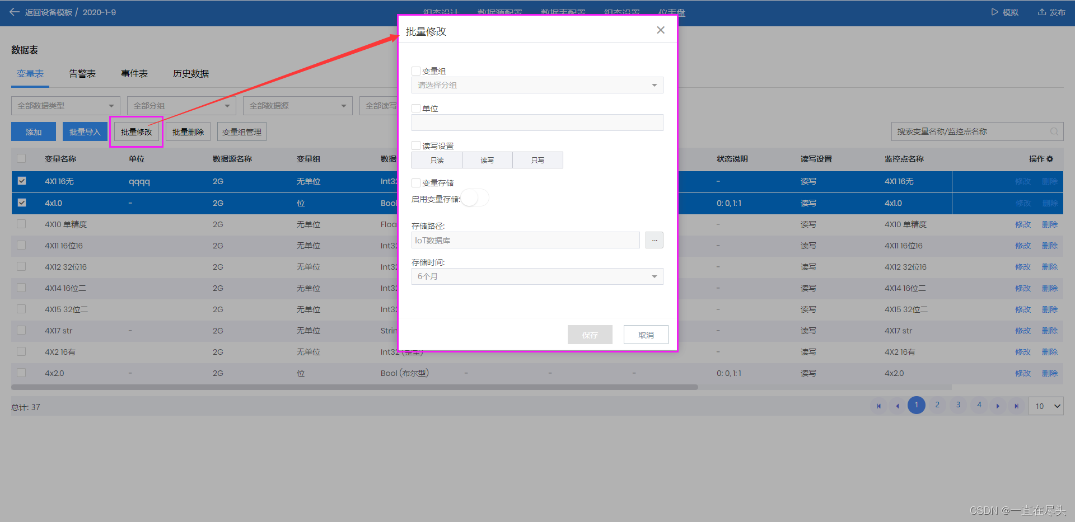Select the 只读 option in read-write setting
Viewport: 1075px width, 522px height.
click(x=437, y=160)
